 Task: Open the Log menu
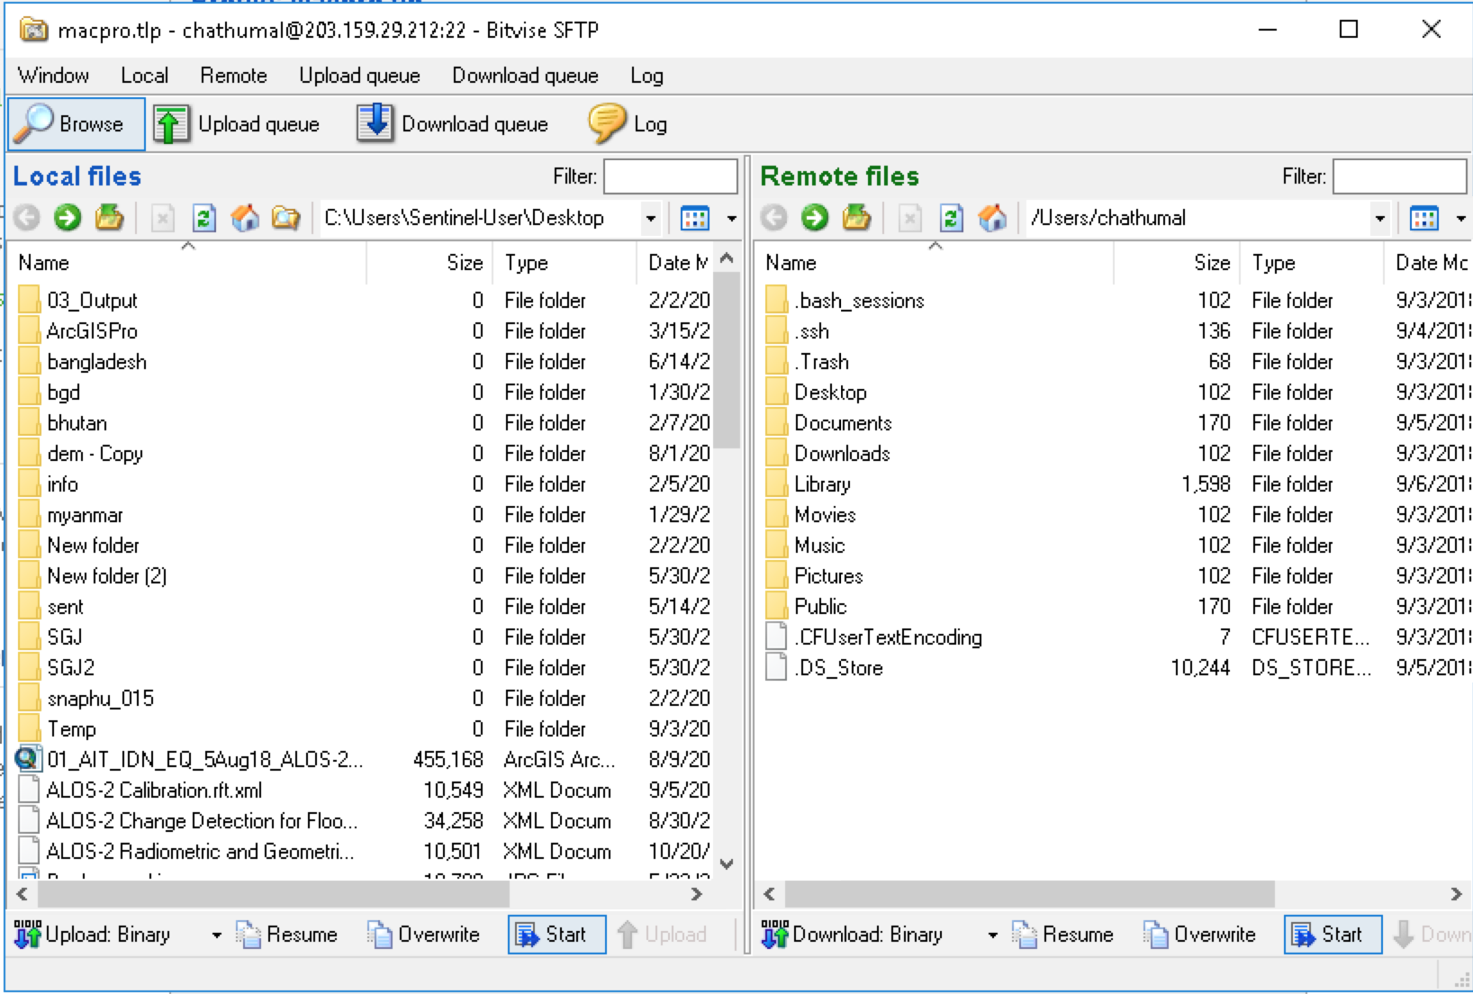point(646,76)
